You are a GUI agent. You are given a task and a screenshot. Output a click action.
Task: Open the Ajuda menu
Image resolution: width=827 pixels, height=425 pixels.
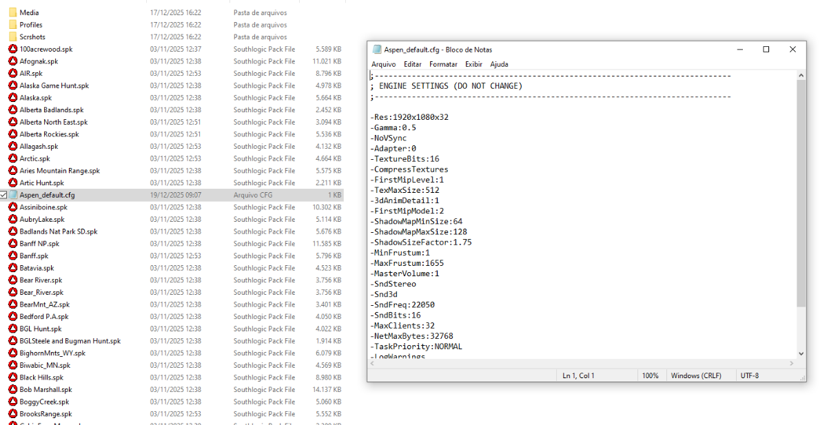[x=499, y=64]
